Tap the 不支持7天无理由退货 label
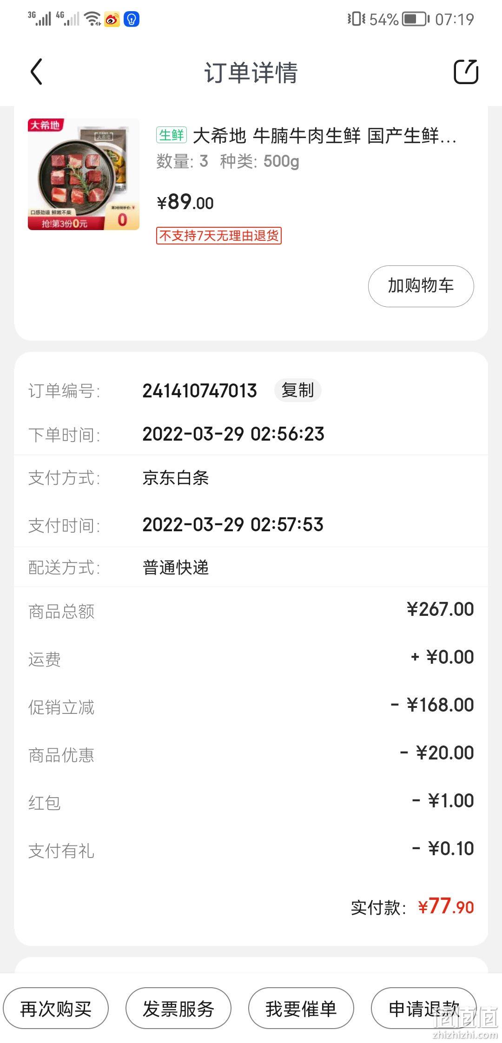This screenshot has height=1043, width=502. [219, 236]
